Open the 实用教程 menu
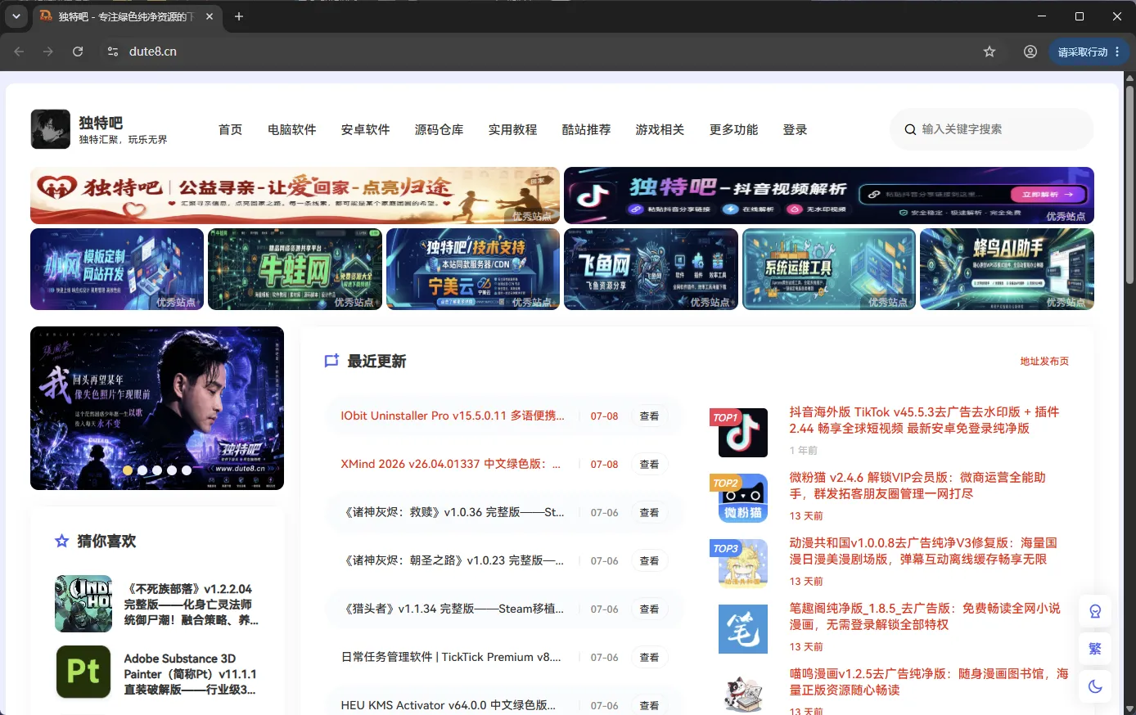Screen dimensions: 1136x715 pos(513,129)
